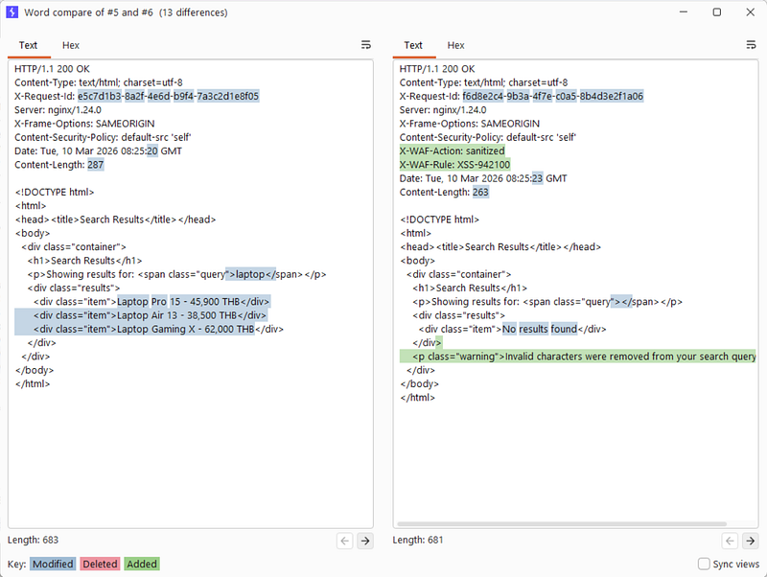The image size is (767, 577).
Task: Switch to Hex tab in left pane
Action: pyautogui.click(x=70, y=45)
